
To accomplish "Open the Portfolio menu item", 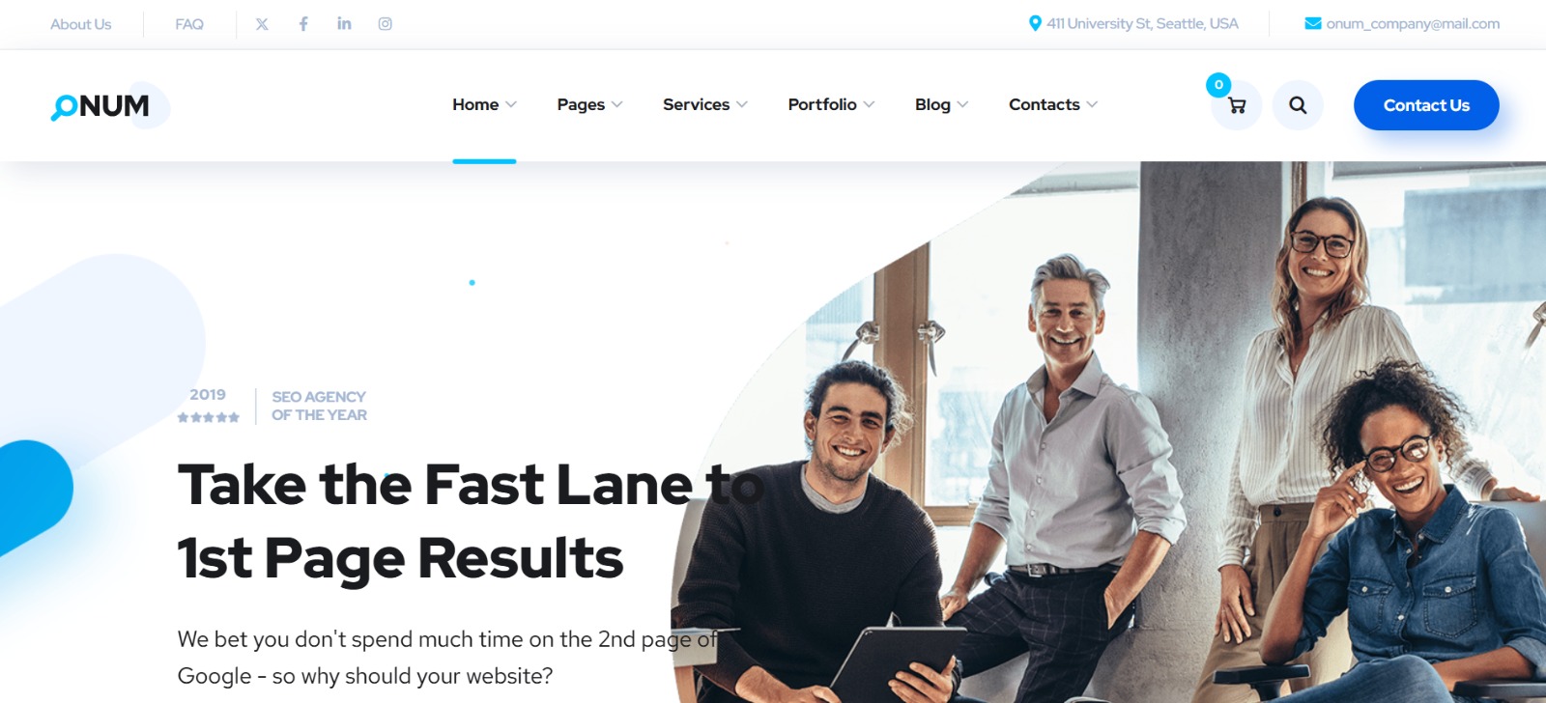I will pos(822,104).
